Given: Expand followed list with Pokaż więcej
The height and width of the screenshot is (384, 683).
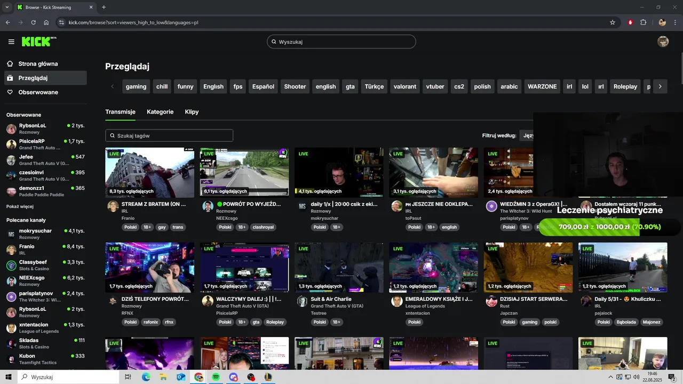Looking at the screenshot, I should (x=20, y=206).
